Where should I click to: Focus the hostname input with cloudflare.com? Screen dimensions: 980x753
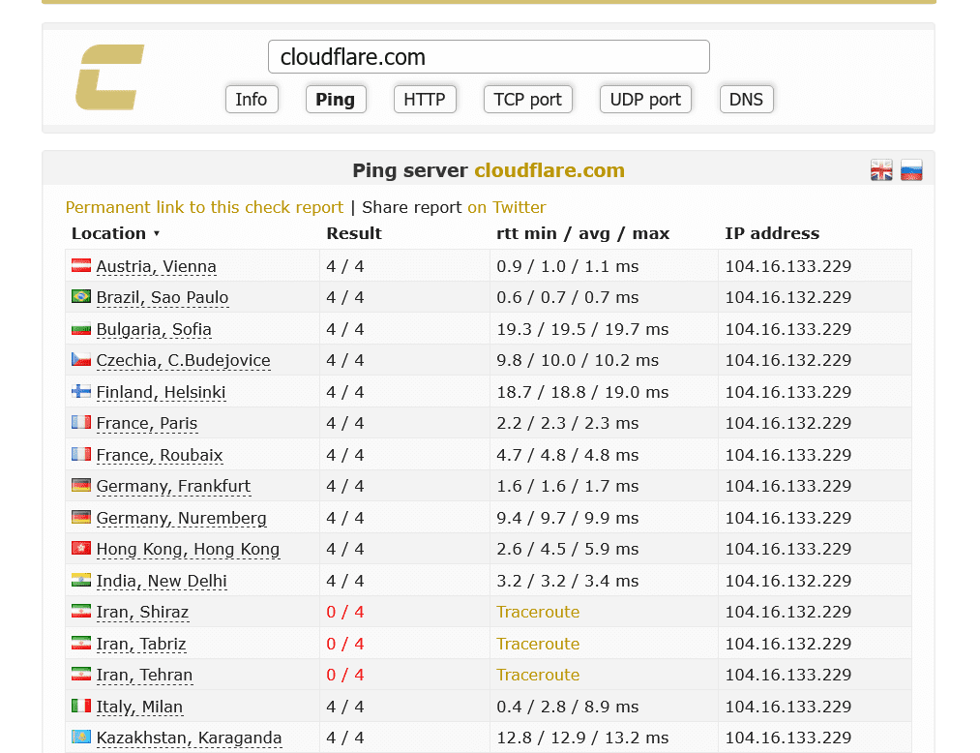489,57
